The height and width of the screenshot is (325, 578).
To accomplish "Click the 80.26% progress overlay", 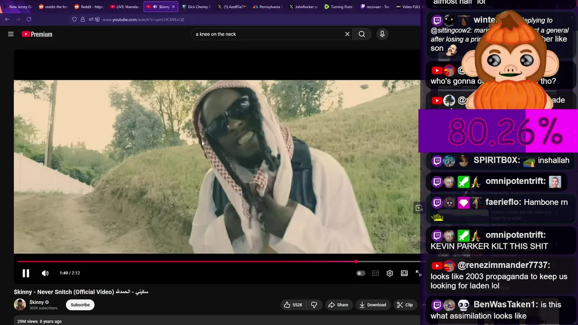I will coord(498,132).
